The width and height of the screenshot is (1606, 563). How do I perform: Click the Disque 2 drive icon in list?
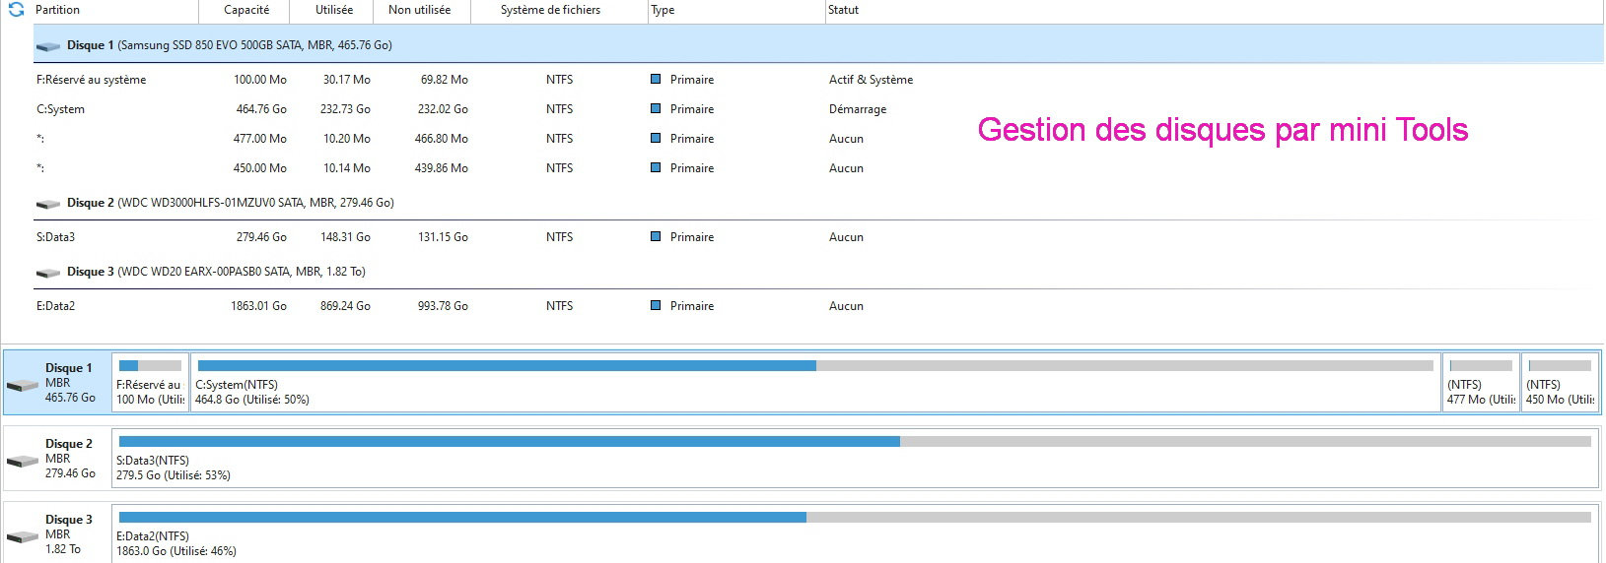(48, 204)
